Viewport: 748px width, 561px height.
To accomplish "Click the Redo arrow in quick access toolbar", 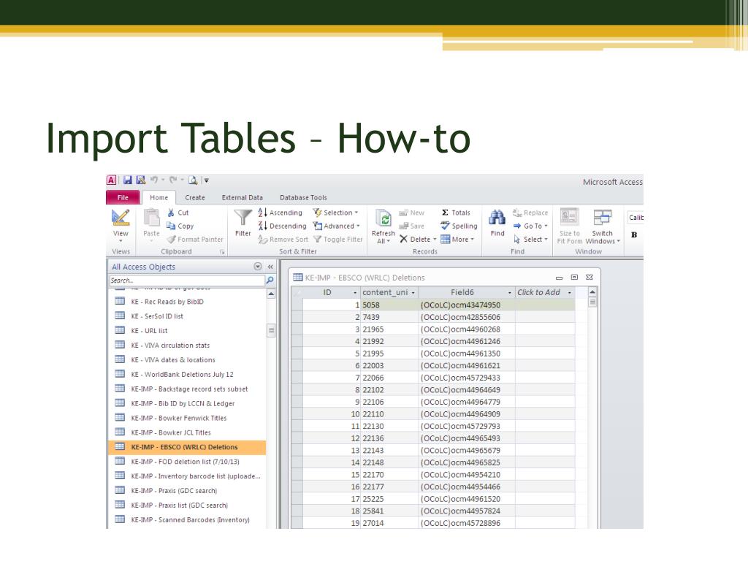I will pos(173,180).
